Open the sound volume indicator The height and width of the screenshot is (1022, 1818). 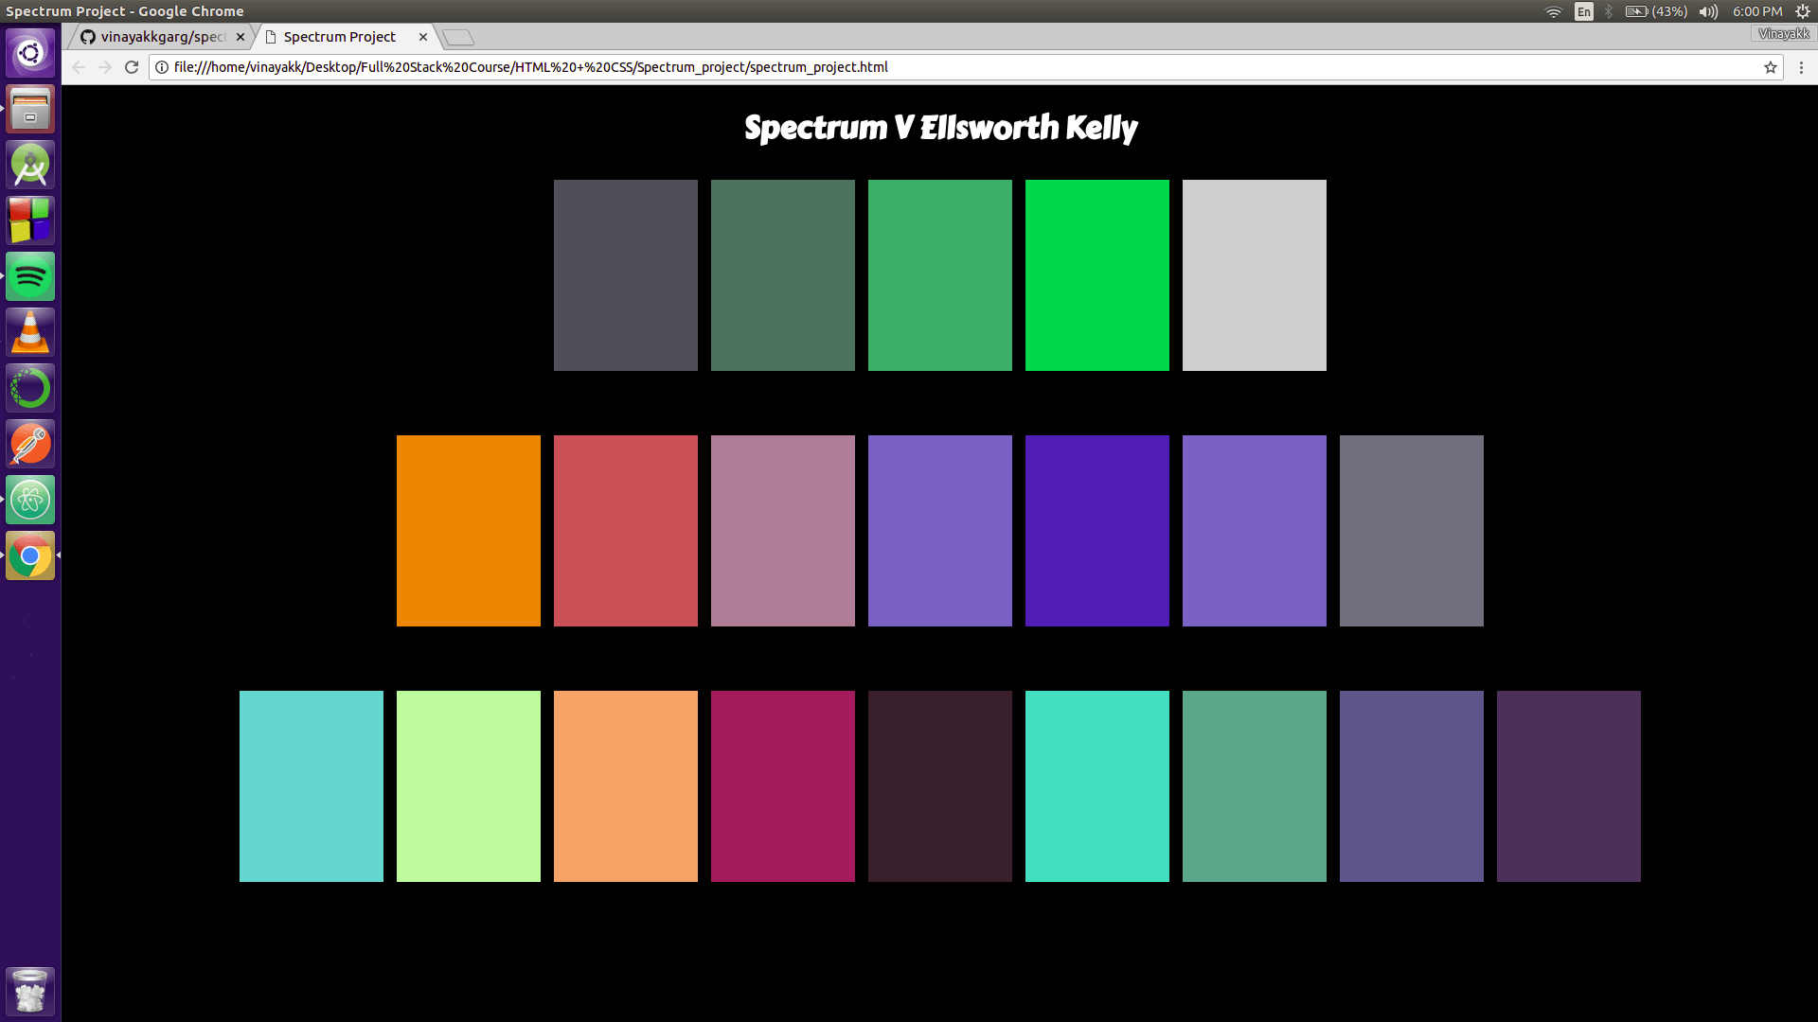(1707, 11)
